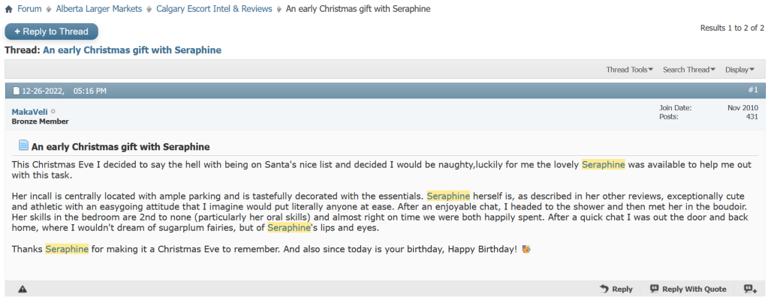
Task: Click the report post warning triangle icon
Action: [23, 289]
